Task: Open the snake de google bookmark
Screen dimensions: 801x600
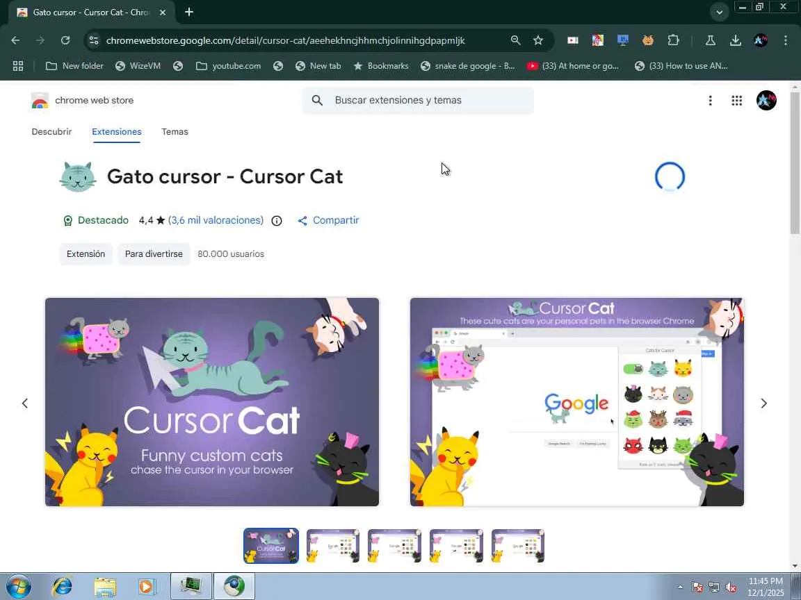Action: [x=468, y=66]
